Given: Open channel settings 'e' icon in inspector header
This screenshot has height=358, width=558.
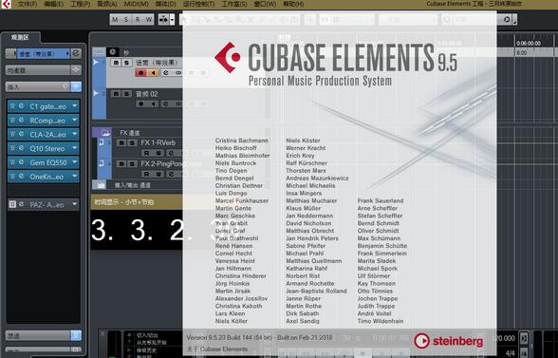Looking at the screenshot, I should tap(76, 53).
